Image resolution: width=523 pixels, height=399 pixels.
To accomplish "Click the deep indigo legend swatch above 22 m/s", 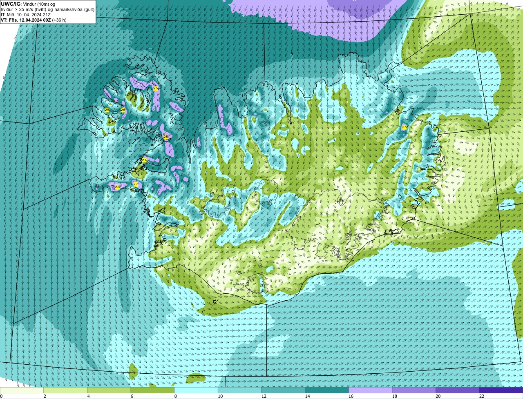I will 501,390.
